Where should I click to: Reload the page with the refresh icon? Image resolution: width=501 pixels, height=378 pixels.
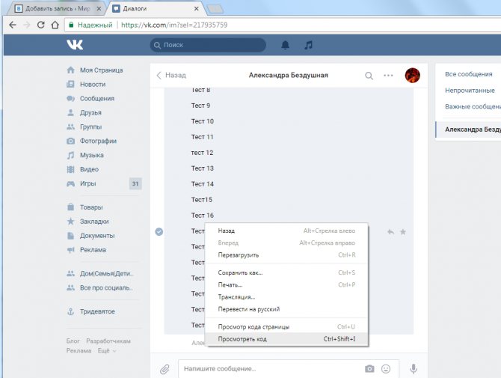tap(40, 25)
